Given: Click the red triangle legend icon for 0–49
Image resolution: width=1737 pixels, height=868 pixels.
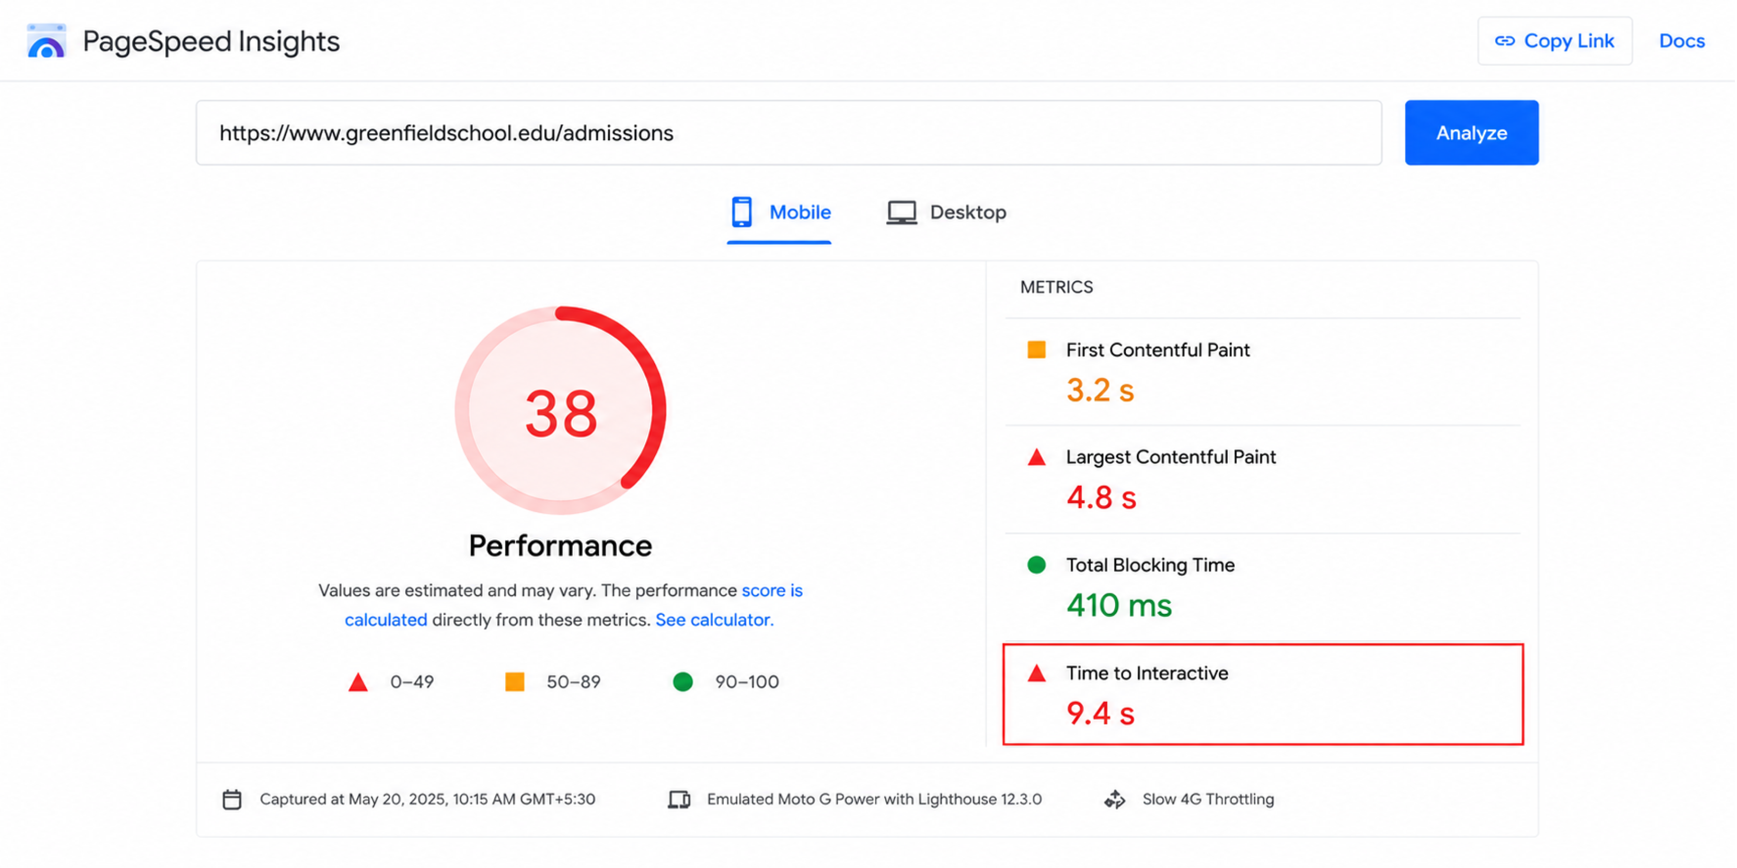Looking at the screenshot, I should point(358,683).
